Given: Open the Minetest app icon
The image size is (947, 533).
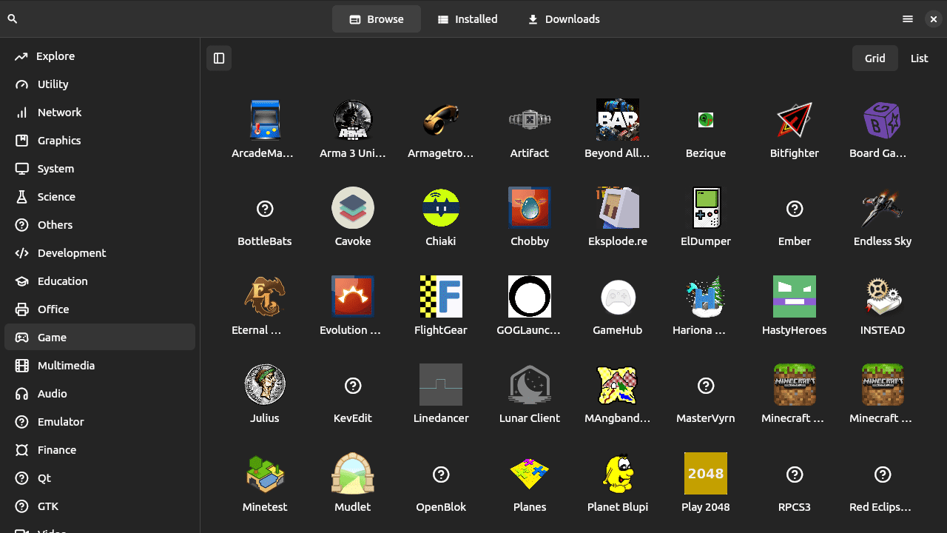Looking at the screenshot, I should coord(265,474).
